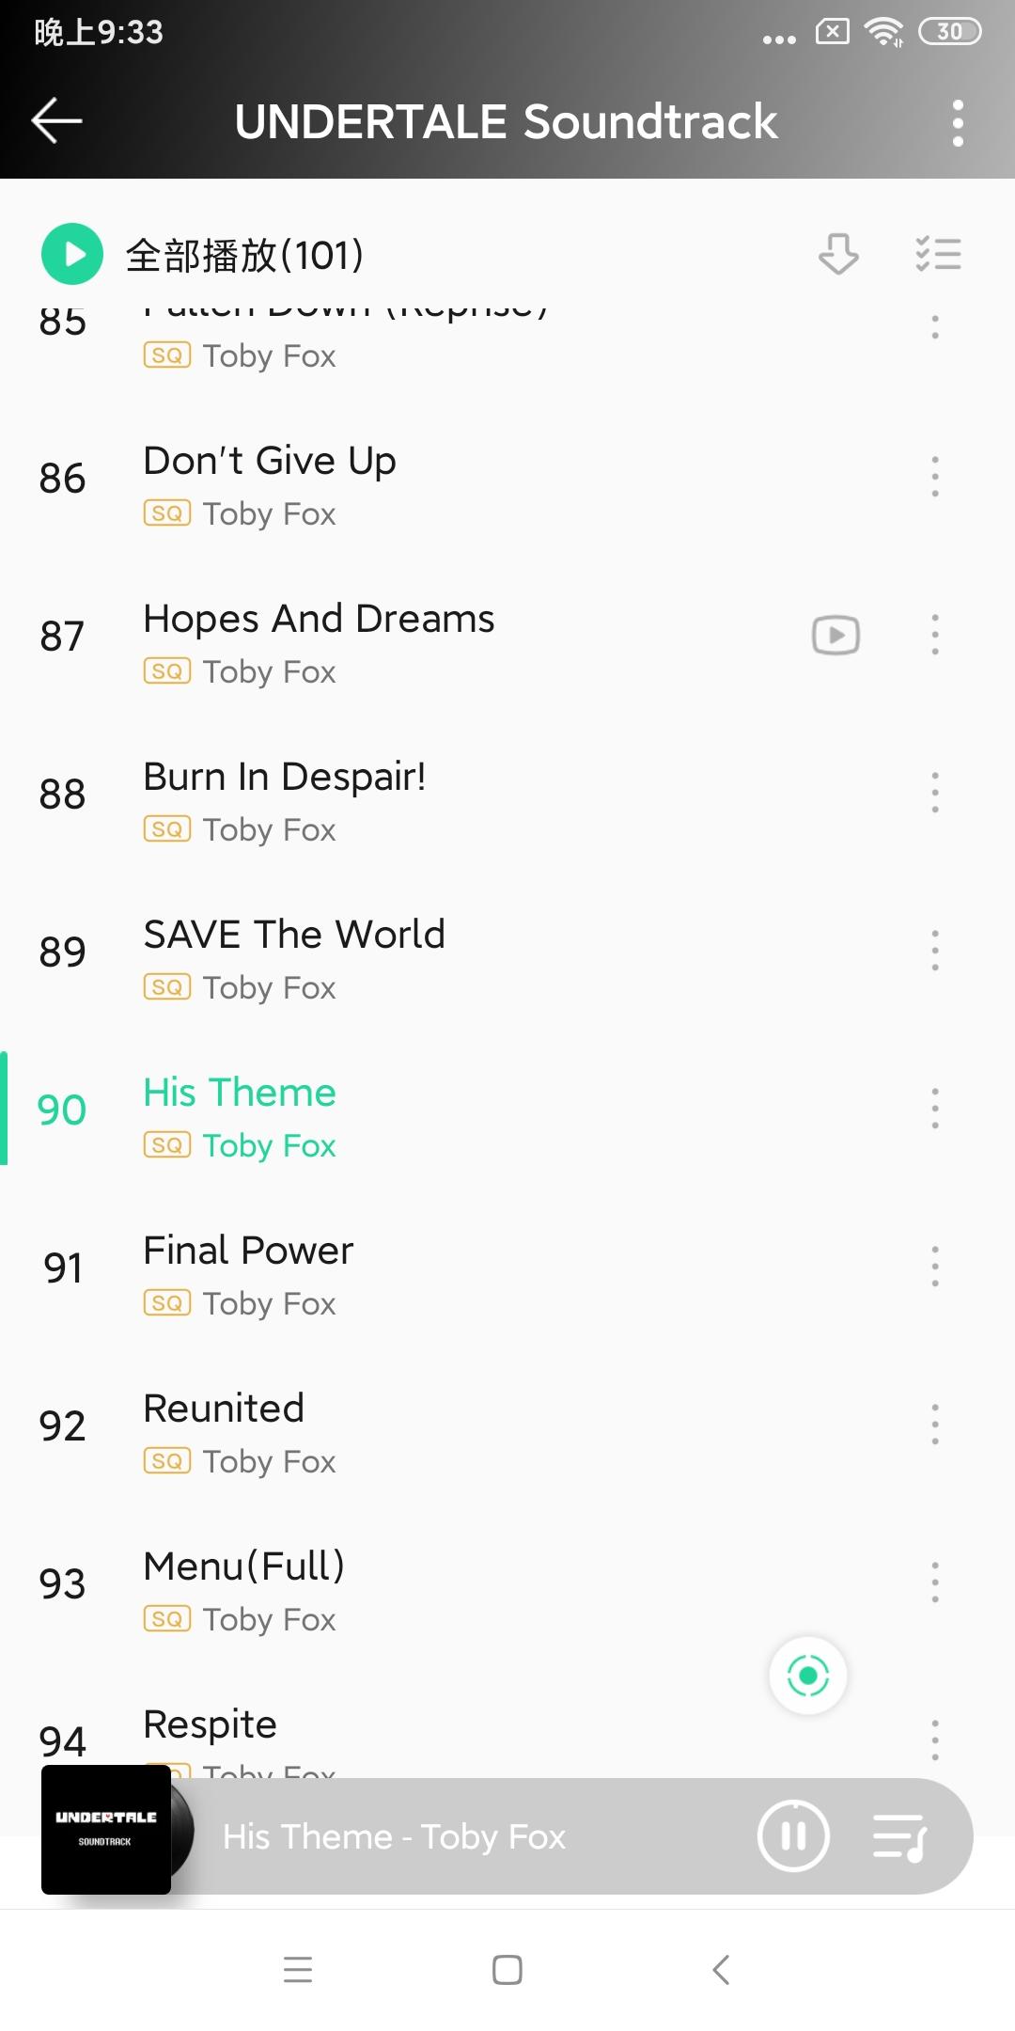The height and width of the screenshot is (2031, 1015).
Task: Open more options for Burn In Despair!
Action: [935, 793]
